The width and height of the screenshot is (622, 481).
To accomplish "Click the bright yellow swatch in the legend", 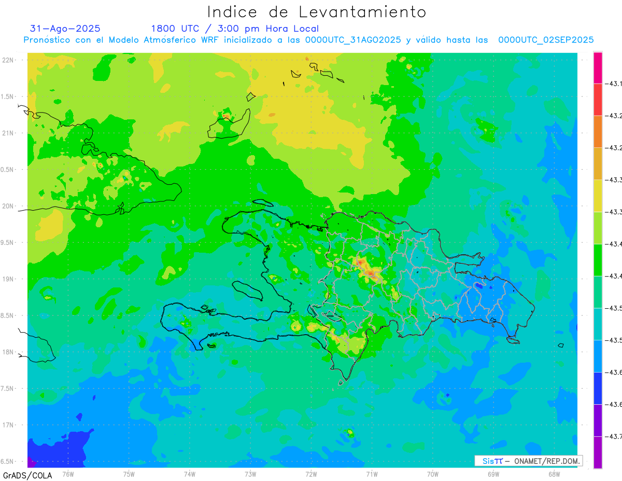I will point(598,196).
